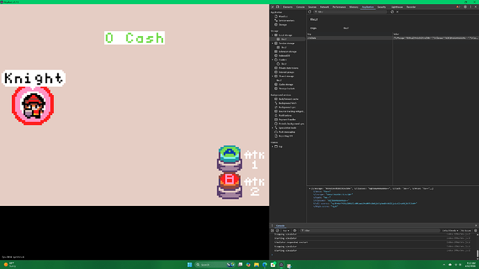Open the Default levels dropdown
479x269 pixels.
pos(451,231)
